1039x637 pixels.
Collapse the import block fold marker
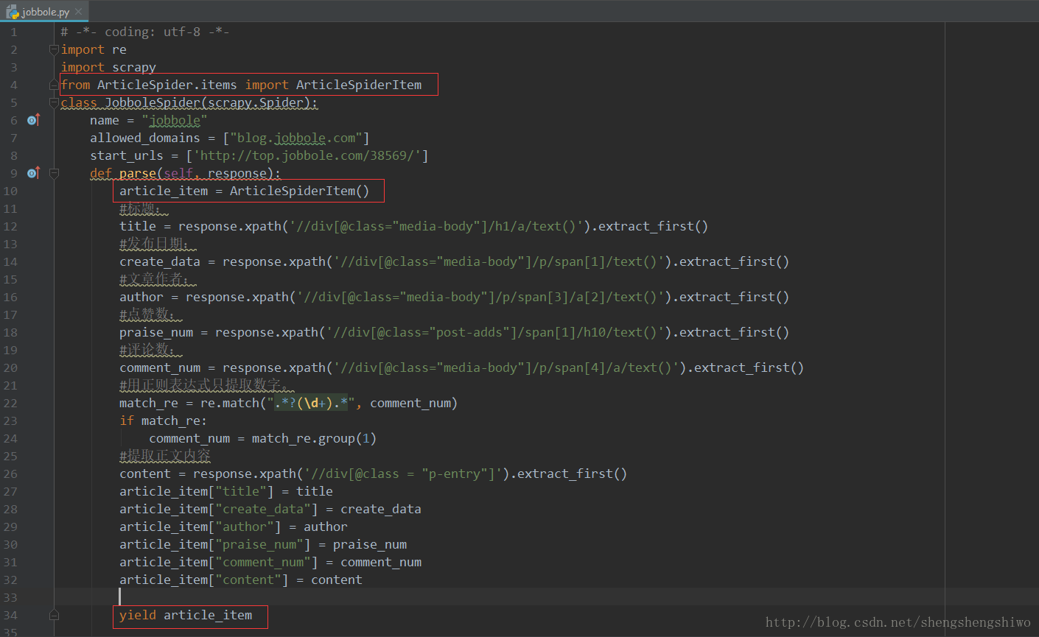tap(54, 49)
